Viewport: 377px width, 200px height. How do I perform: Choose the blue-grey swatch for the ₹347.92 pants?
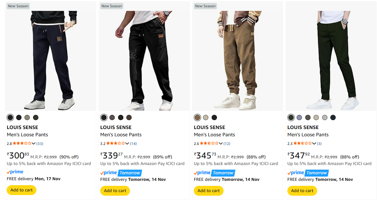(299, 117)
